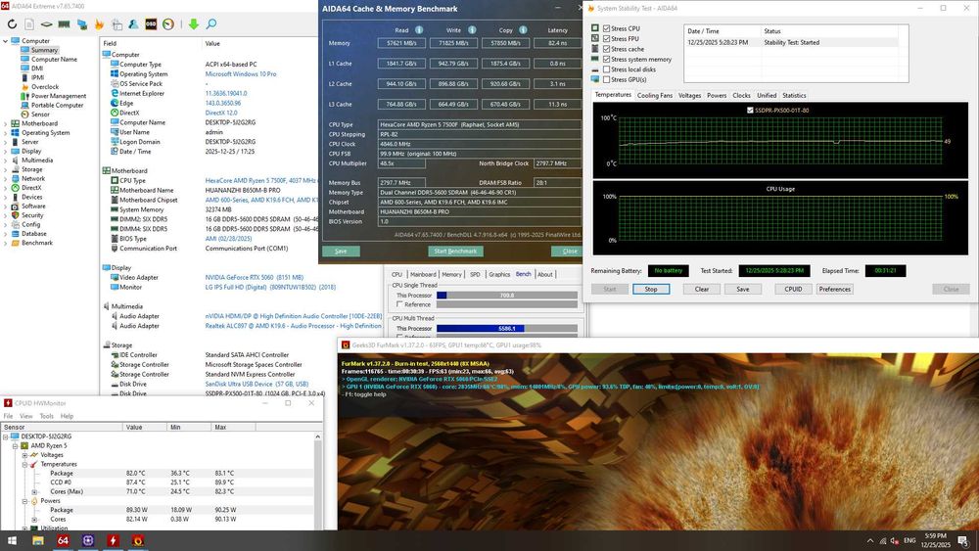This screenshot has width=979, height=551.
Task: Expand the Benchmark tree node
Action: pos(6,243)
